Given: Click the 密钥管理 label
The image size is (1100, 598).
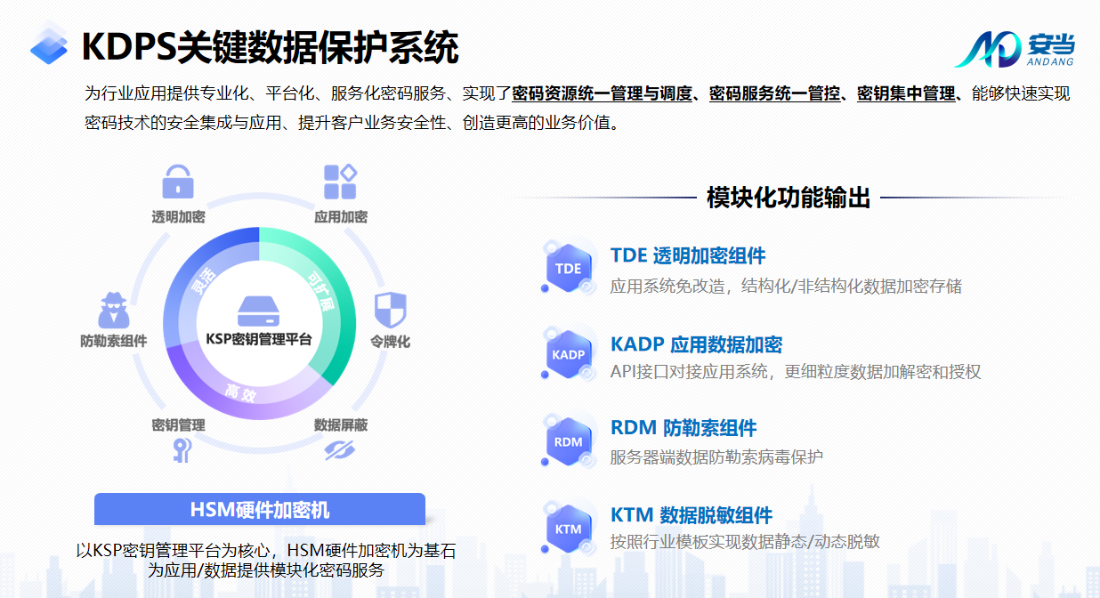Looking at the screenshot, I should click(x=178, y=425).
